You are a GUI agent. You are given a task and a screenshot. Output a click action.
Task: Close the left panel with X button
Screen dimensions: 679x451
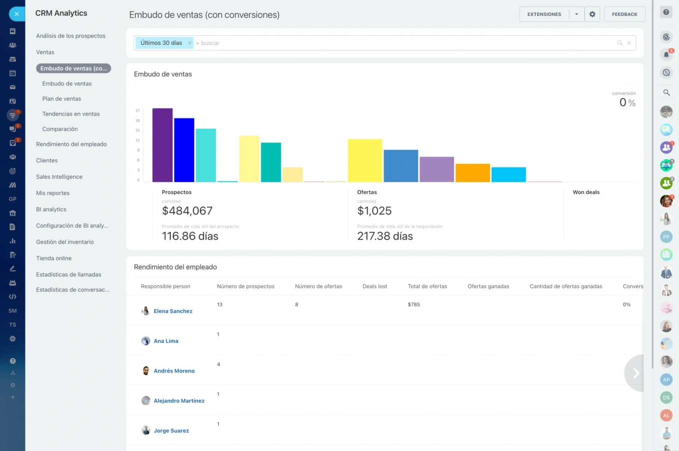[x=16, y=14]
